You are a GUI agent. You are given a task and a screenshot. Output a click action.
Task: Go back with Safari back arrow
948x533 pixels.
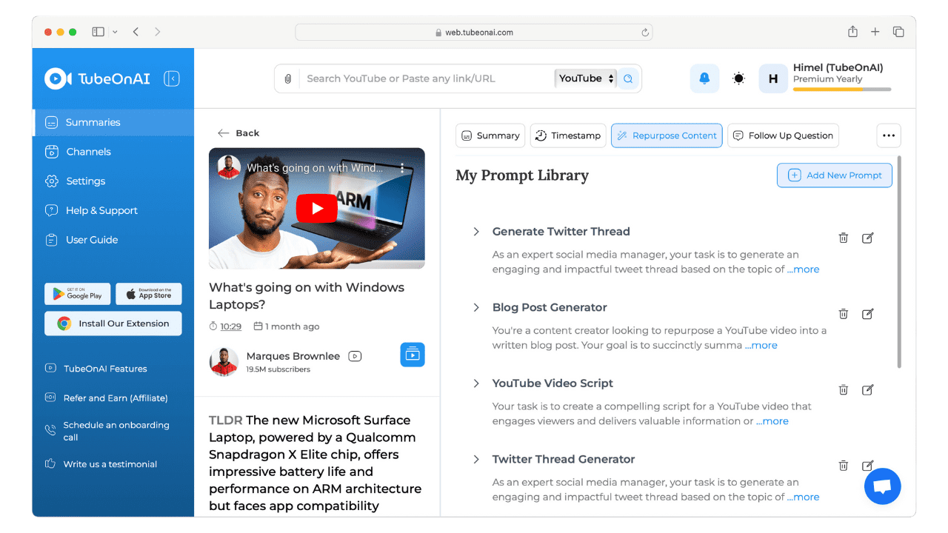coord(136,32)
